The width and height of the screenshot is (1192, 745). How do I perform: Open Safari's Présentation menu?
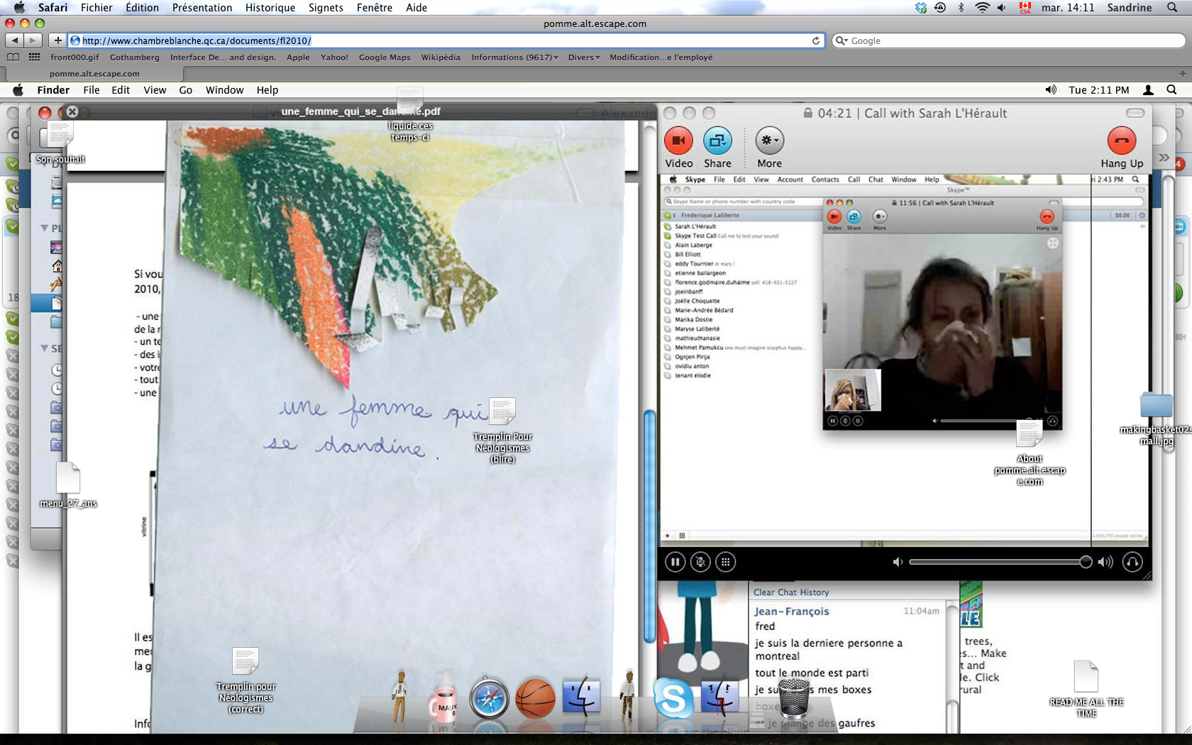[202, 8]
